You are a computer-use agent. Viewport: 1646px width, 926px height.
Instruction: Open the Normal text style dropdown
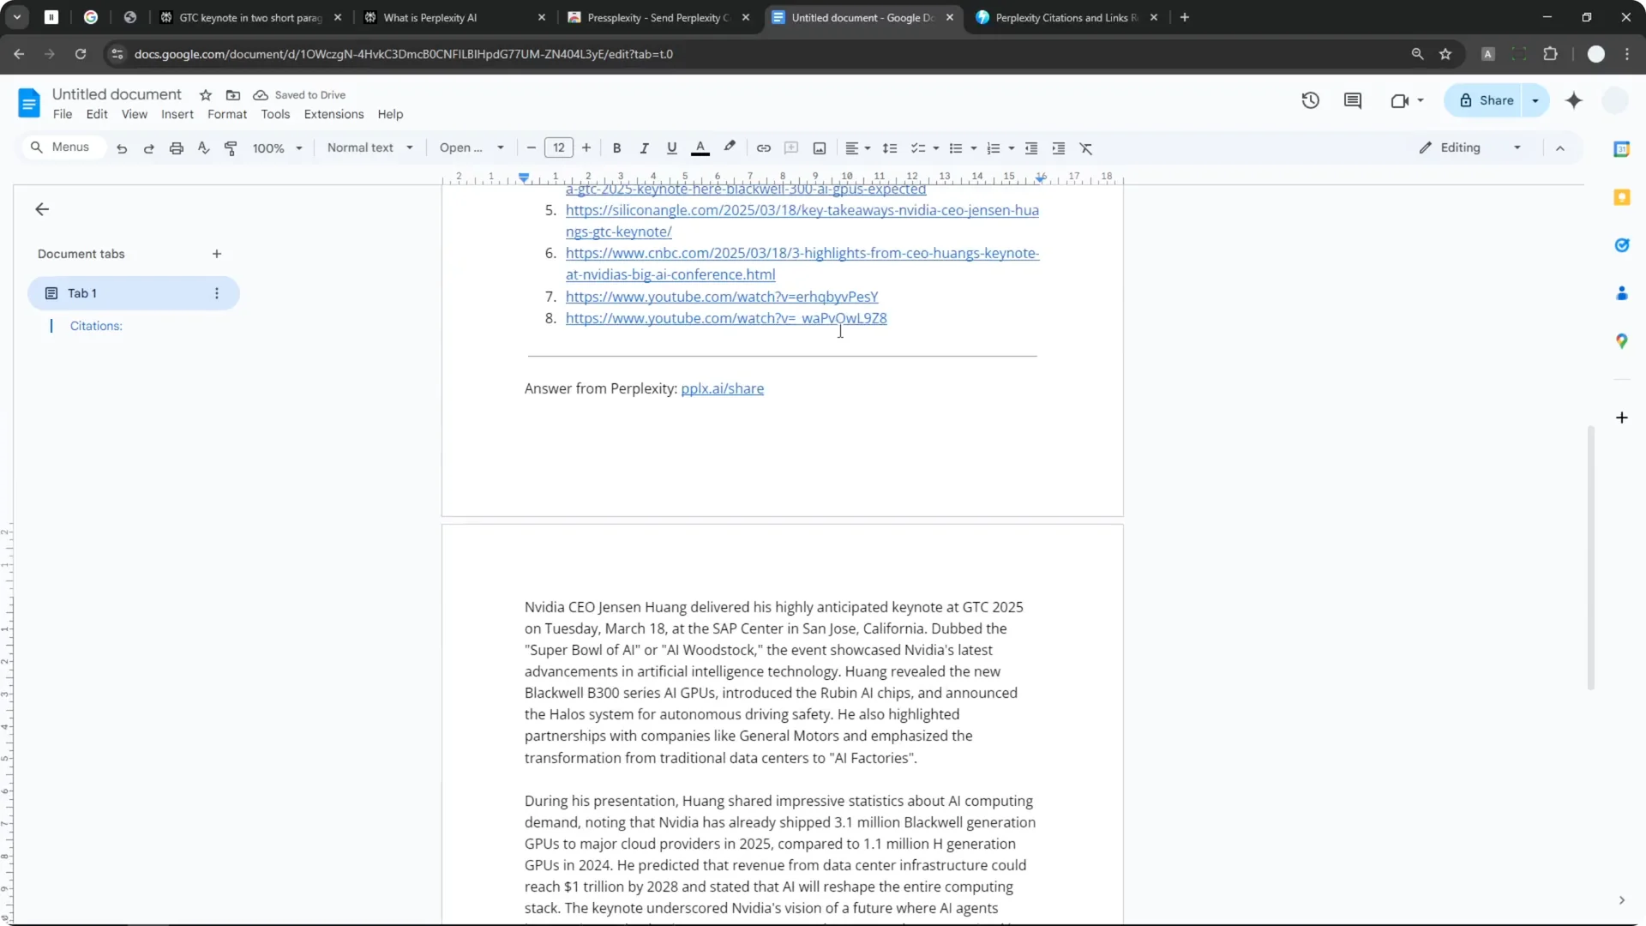coord(370,147)
